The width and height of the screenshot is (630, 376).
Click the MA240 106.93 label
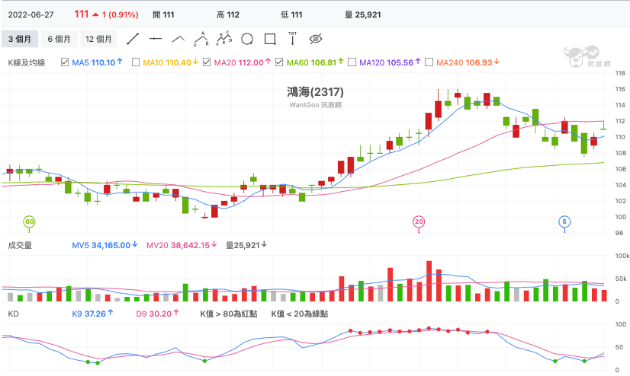pos(468,62)
